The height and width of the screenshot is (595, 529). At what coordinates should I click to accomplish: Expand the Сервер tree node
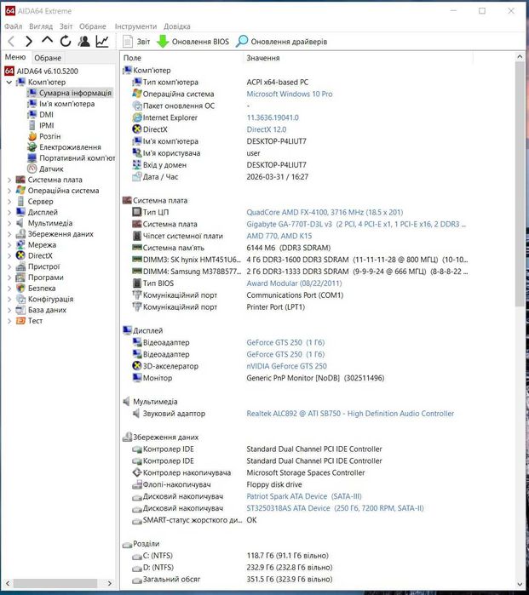(x=9, y=202)
